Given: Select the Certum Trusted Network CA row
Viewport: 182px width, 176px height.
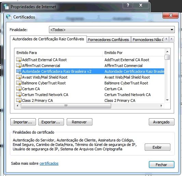Looking at the screenshot, I should click(x=89, y=95).
